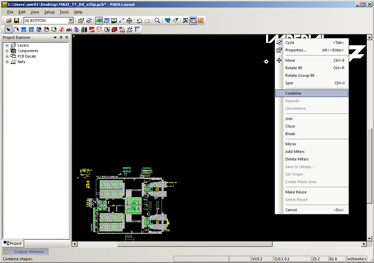Click the Save disk icon
Image resolution: width=374 pixels, height=263 pixels.
tap(16, 21)
